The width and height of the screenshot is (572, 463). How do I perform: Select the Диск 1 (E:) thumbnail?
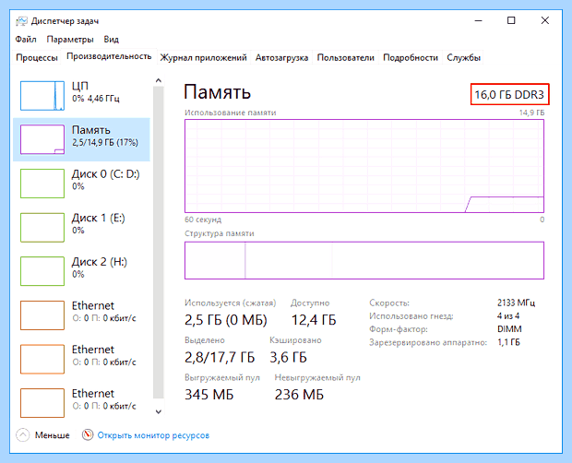click(x=42, y=228)
